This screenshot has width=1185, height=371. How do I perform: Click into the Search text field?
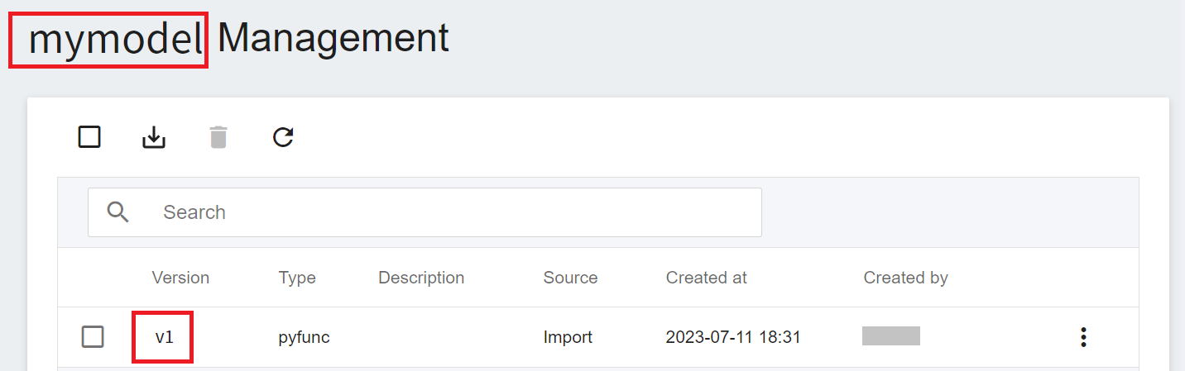[x=425, y=212]
